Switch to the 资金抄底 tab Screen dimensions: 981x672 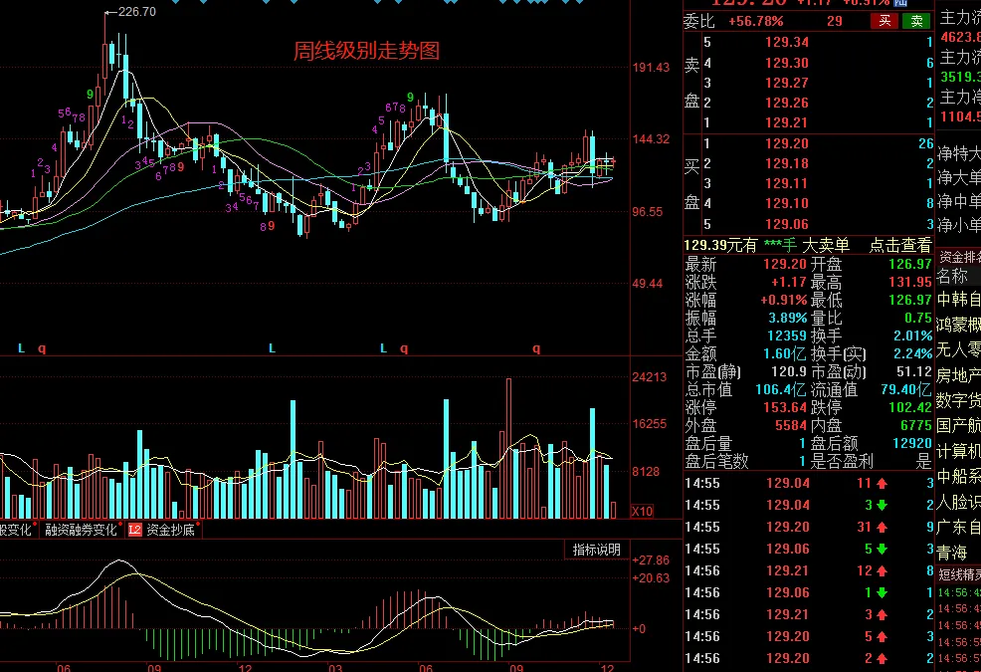point(170,530)
